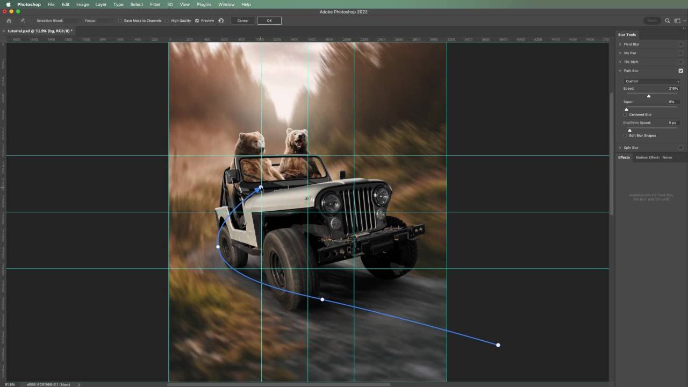Screen dimensions: 688x387
Task: Expand the Iris Blur section
Action: 620,53
